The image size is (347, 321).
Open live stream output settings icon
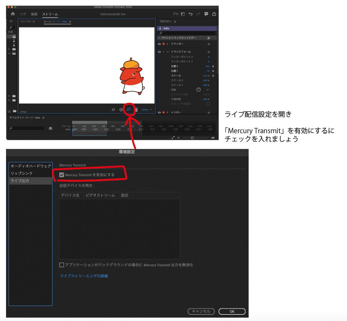pos(129,109)
